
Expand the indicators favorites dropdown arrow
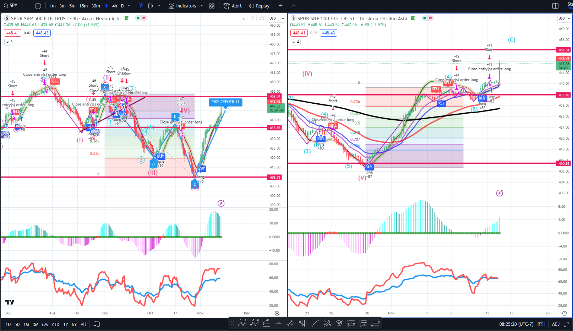click(202, 6)
